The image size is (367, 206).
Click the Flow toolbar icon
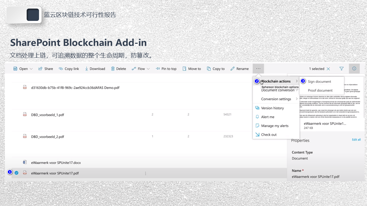[134, 69]
